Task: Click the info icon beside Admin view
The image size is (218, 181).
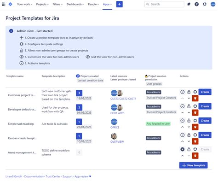Action: 11,31
